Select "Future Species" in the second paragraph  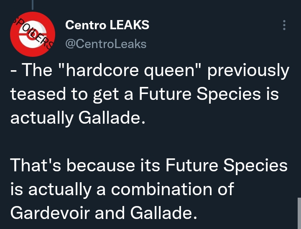coord(227,166)
